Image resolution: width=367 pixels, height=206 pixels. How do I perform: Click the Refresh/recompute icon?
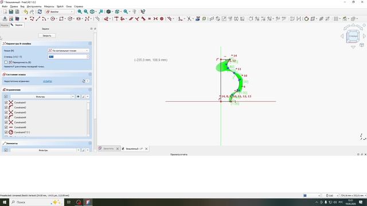pos(40,11)
